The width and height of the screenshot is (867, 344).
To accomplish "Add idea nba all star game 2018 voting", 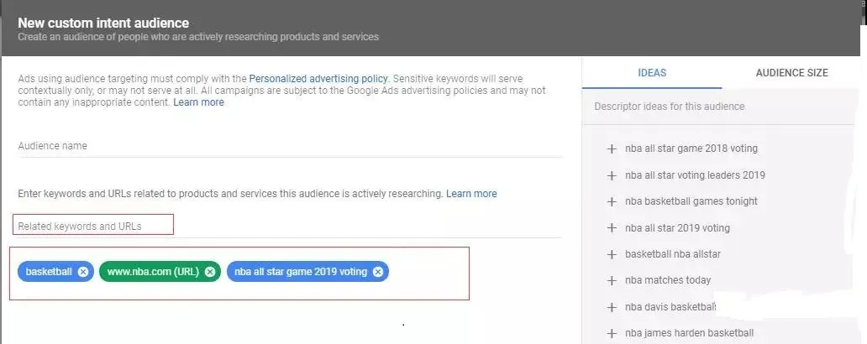I will point(612,149).
